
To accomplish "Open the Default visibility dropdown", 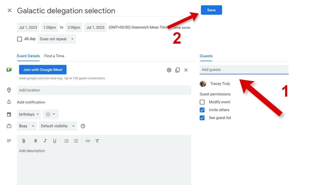I will (58, 126).
